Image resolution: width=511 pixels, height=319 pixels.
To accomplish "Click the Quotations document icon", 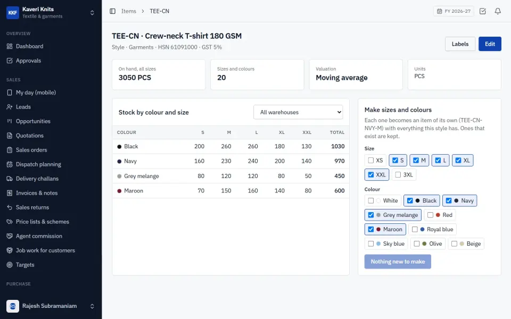I will [10, 136].
